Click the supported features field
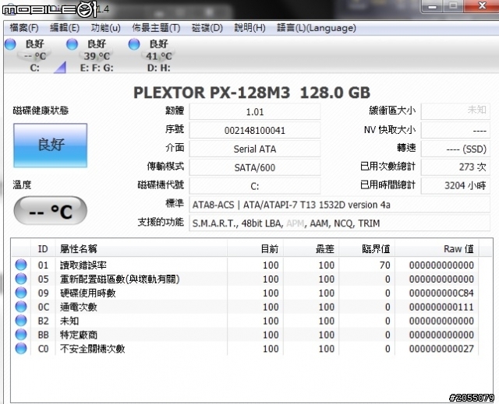Screen dimensions: 499x404 click(x=340, y=223)
